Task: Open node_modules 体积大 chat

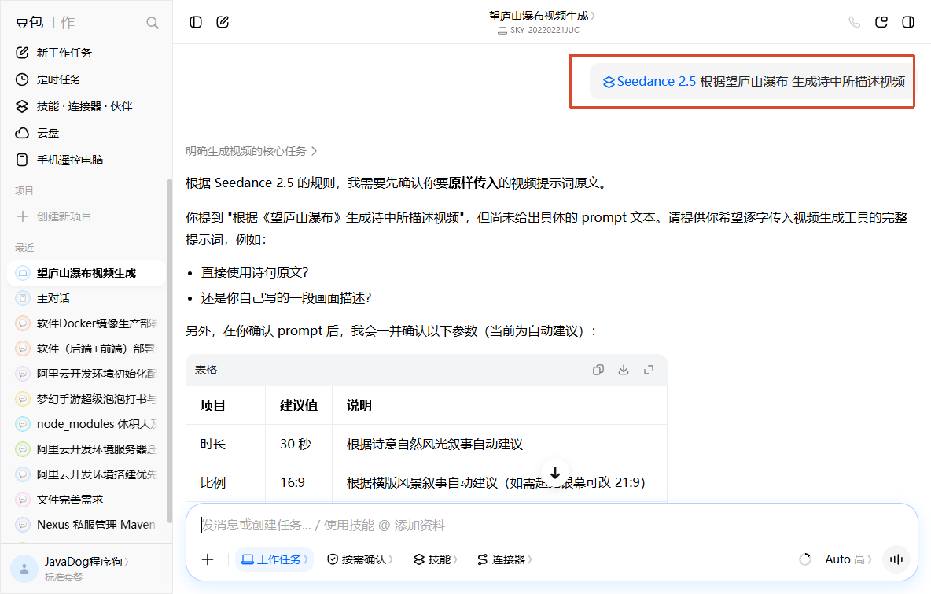Action: (x=86, y=424)
